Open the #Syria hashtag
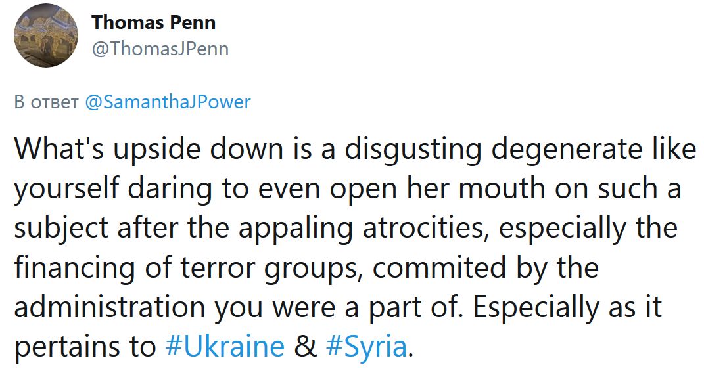This screenshot has height=371, width=704. click(367, 346)
